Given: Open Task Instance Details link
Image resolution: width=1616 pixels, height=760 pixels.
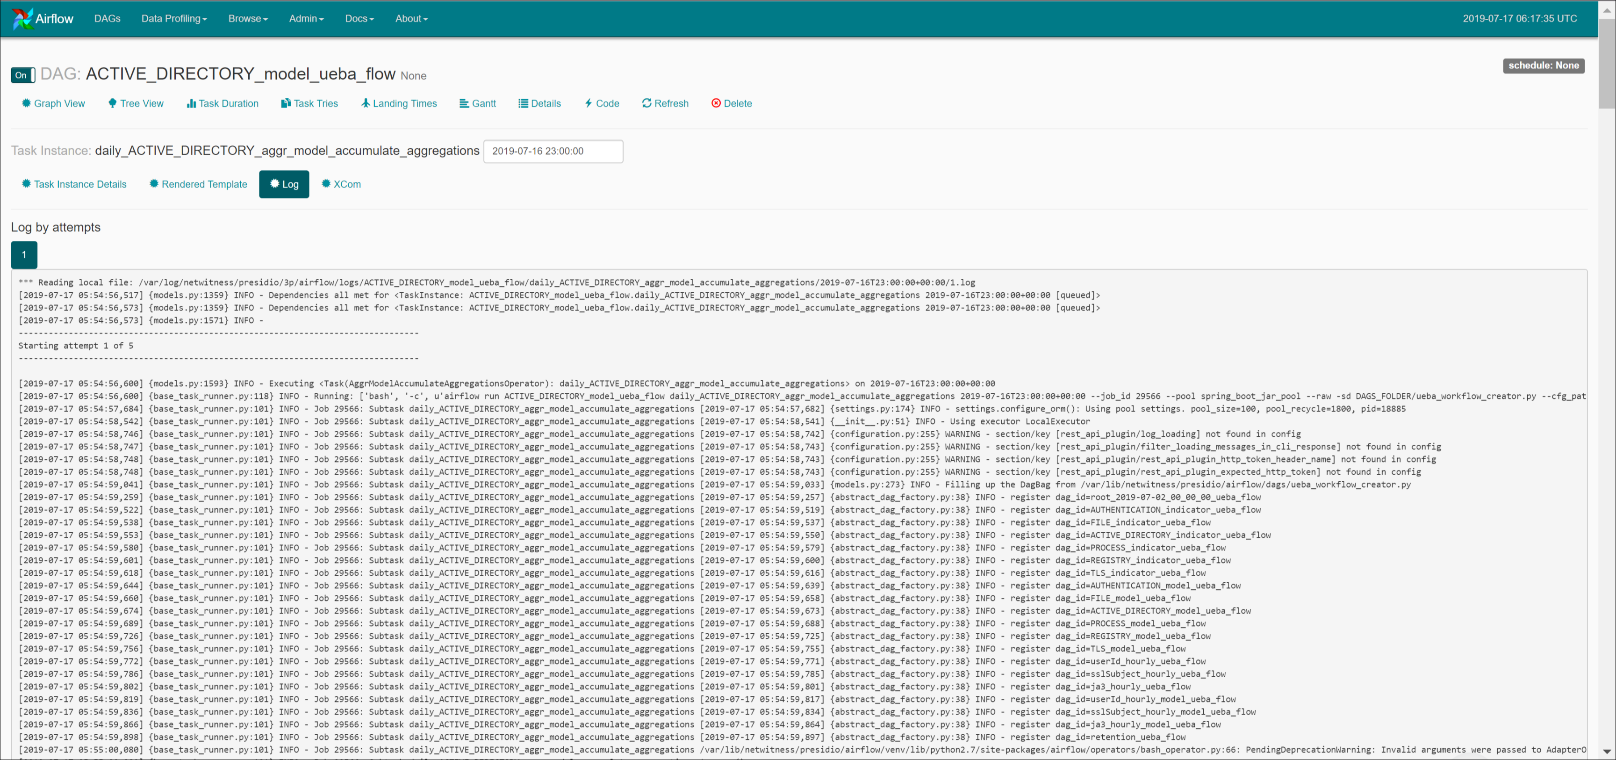Looking at the screenshot, I should coord(74,184).
